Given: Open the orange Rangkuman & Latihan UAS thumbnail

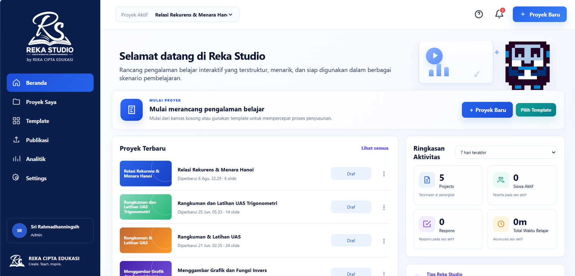Looking at the screenshot, I should coord(146,240).
